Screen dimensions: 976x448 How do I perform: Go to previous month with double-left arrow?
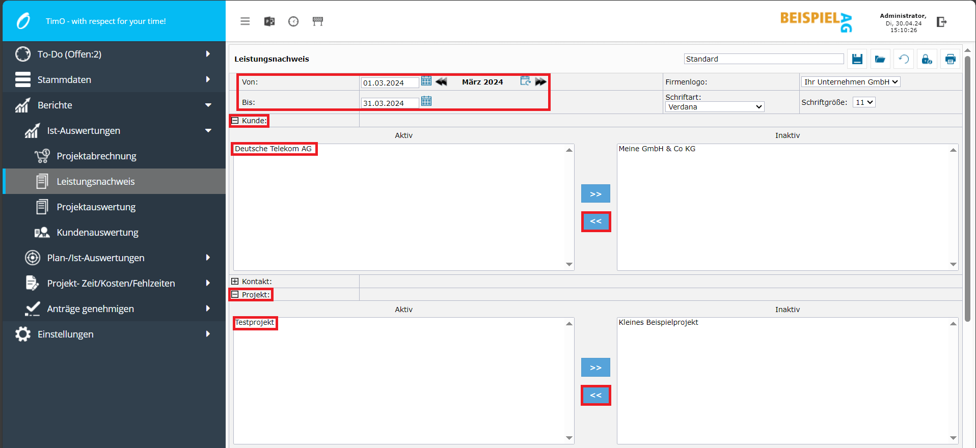click(441, 82)
